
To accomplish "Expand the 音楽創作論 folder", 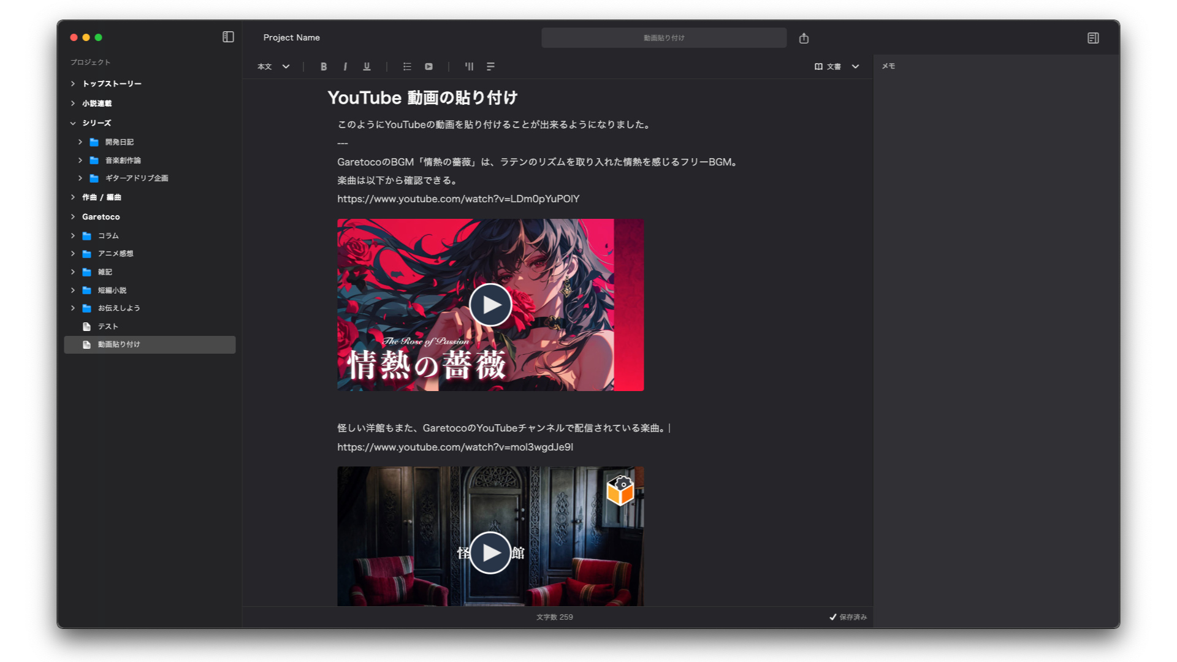I will (x=80, y=160).
